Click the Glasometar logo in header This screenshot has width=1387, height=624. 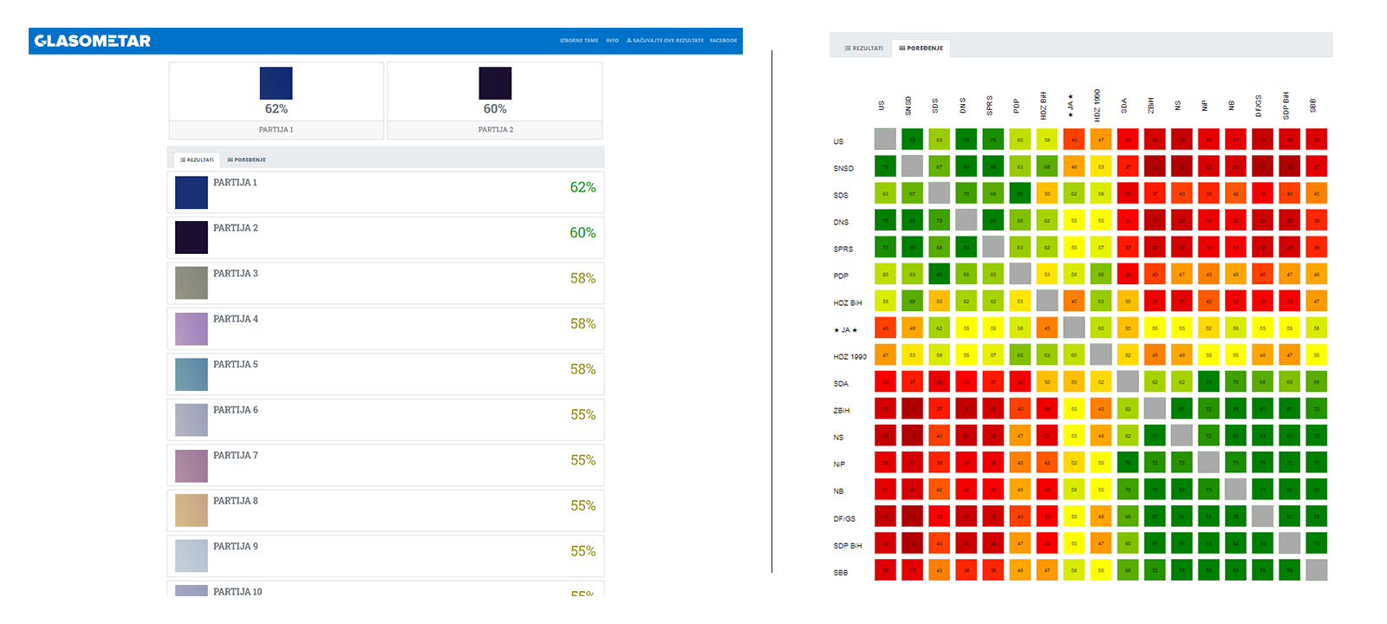coord(92,41)
